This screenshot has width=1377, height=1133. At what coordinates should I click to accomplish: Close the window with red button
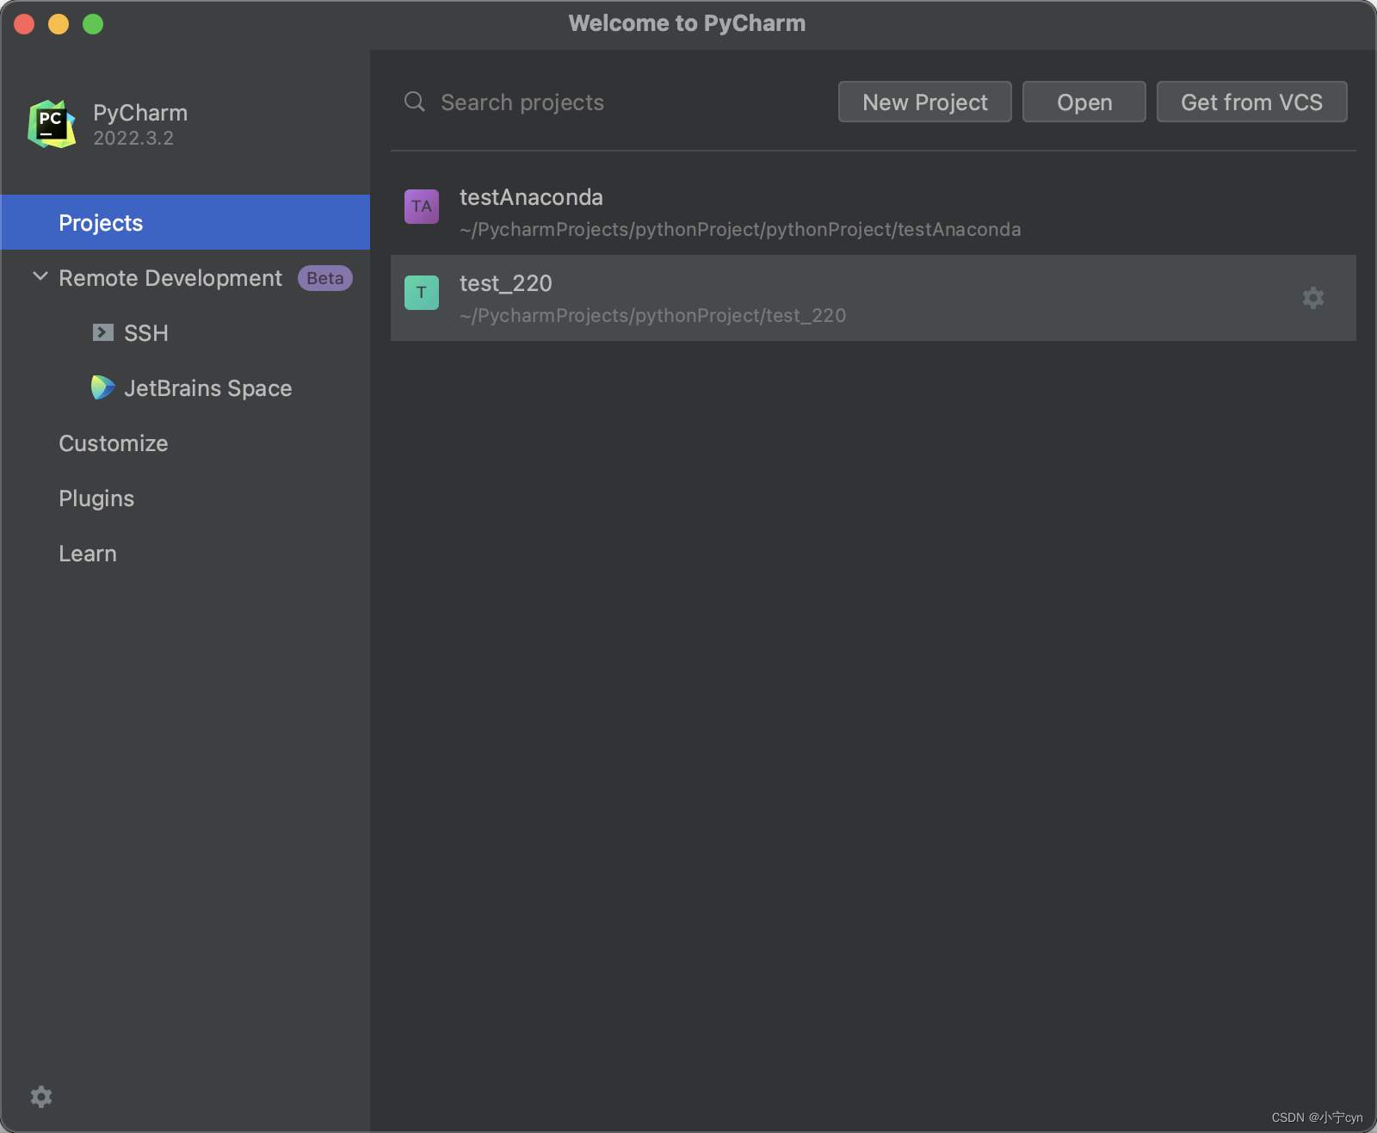(24, 24)
